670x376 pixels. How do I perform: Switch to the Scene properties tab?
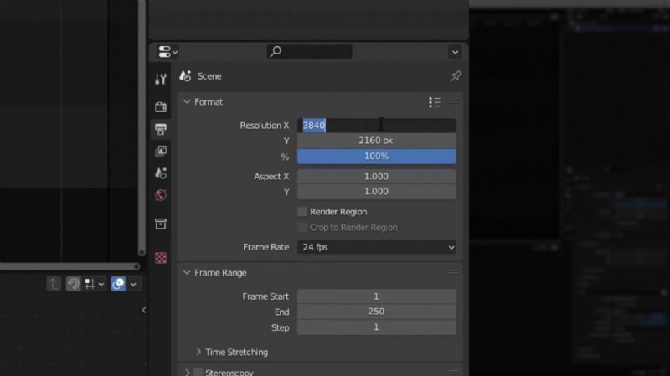[x=161, y=173]
